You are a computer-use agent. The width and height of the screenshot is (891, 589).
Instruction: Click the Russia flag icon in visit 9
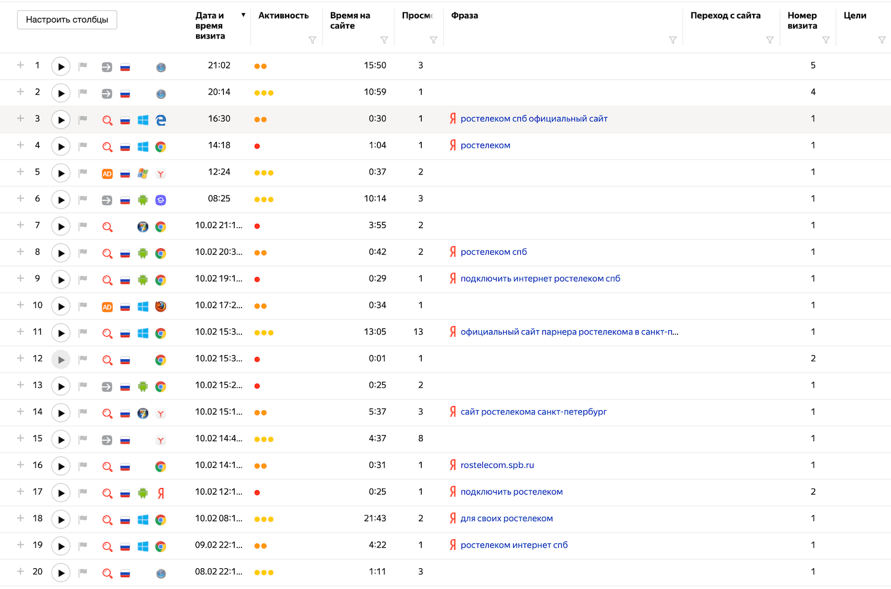[x=125, y=280]
